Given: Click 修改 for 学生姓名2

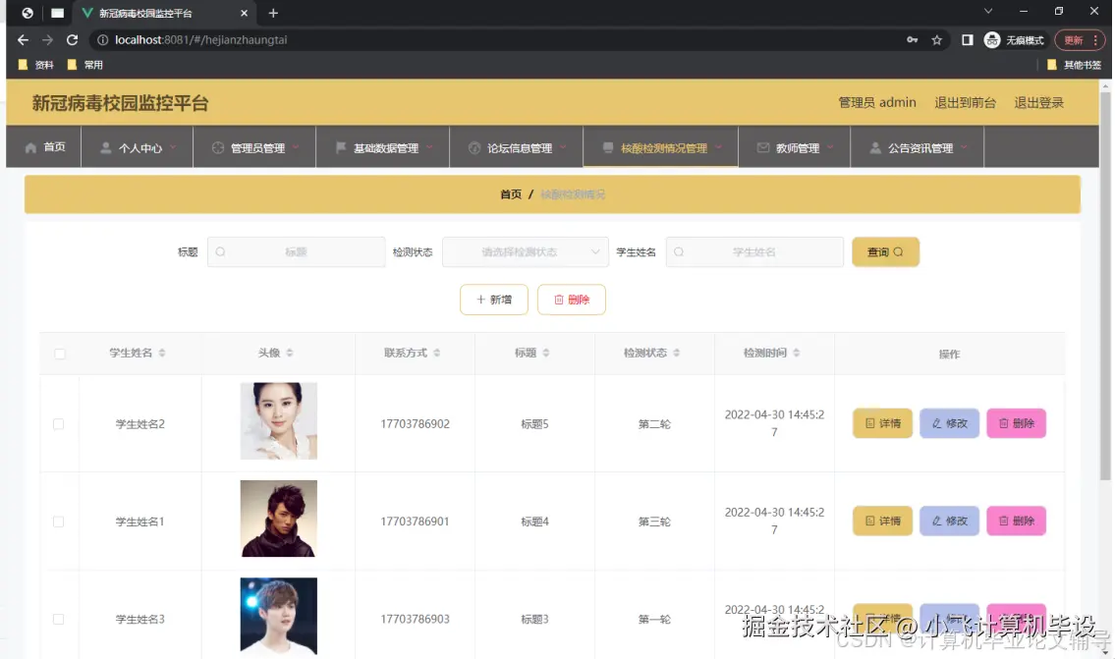Looking at the screenshot, I should coord(949,423).
